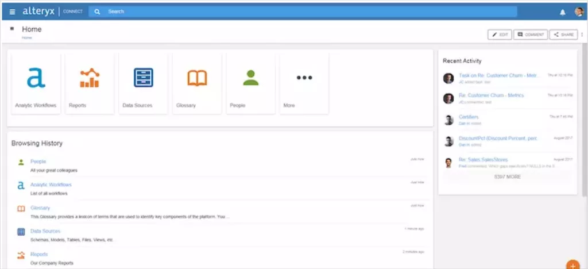Open 'Re: Sales.SalesStores' activity link
Viewport: 588px width, 269px height.
[x=483, y=160]
